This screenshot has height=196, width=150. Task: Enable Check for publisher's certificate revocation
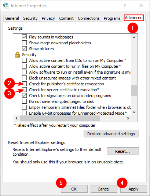[x=25, y=84]
